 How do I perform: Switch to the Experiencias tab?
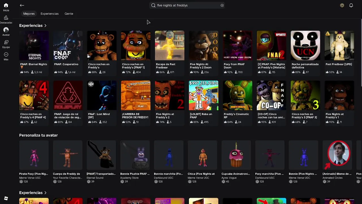49,14
